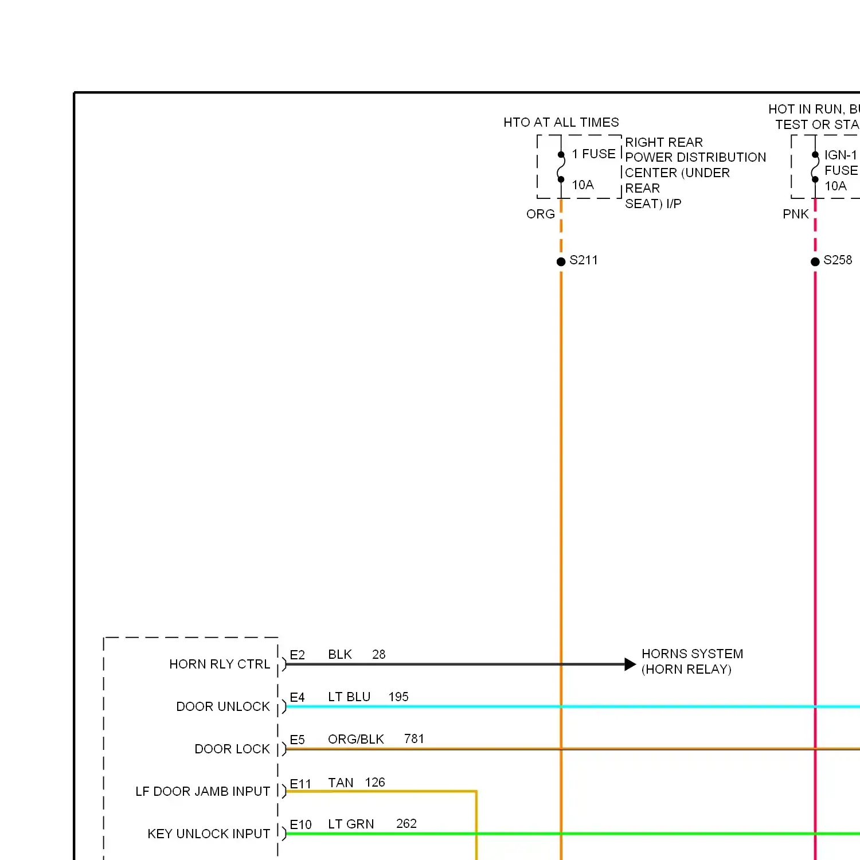Click the 'LT BLU' wire color label
Image resolution: width=860 pixels, height=860 pixels.
click(349, 697)
